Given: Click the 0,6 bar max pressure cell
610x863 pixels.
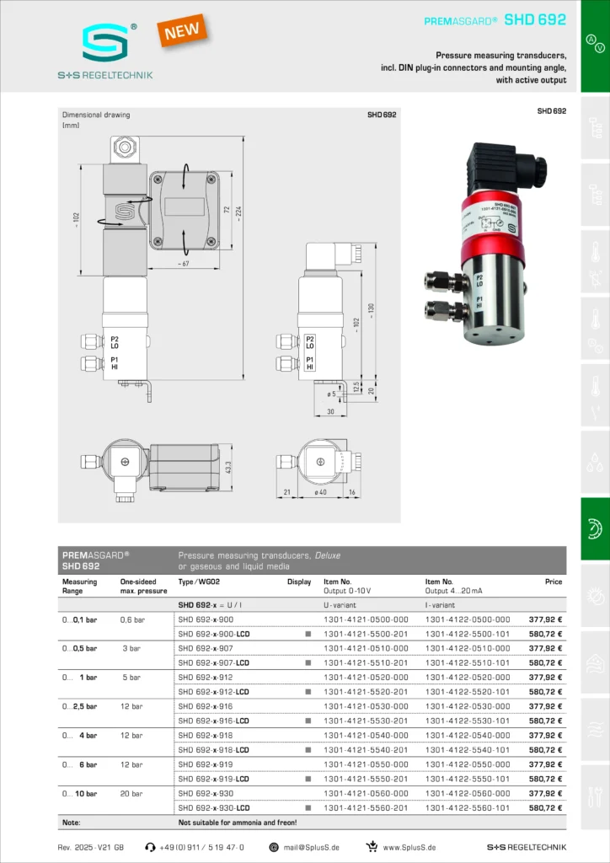Looking at the screenshot, I should (132, 619).
